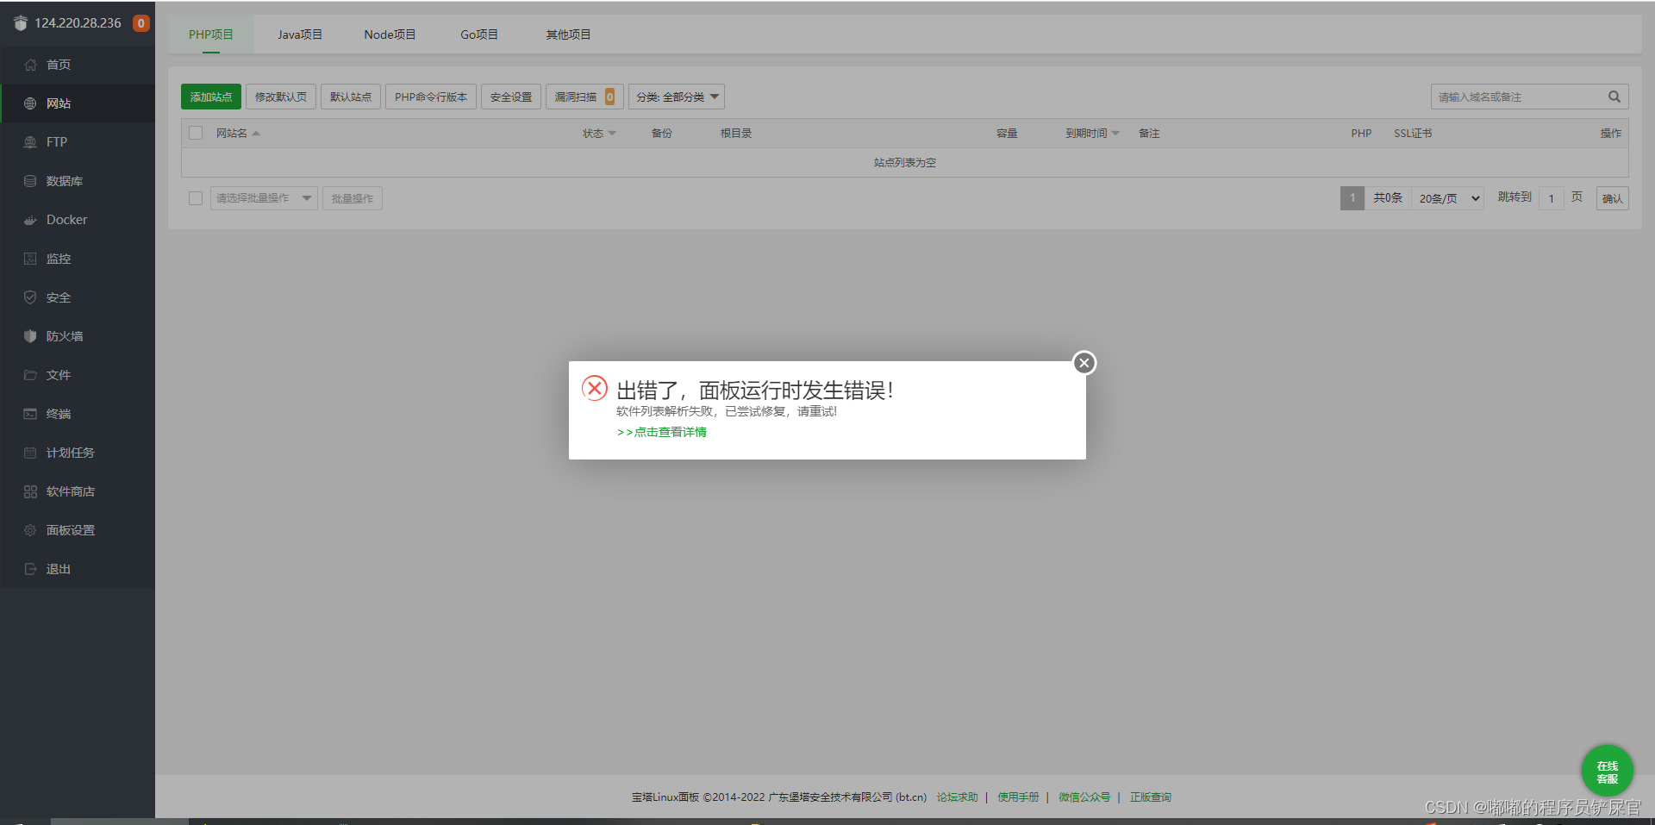Open the 防火墙 firewall icon
The width and height of the screenshot is (1655, 825).
[30, 336]
